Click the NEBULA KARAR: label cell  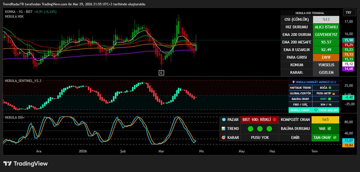tap(300, 110)
